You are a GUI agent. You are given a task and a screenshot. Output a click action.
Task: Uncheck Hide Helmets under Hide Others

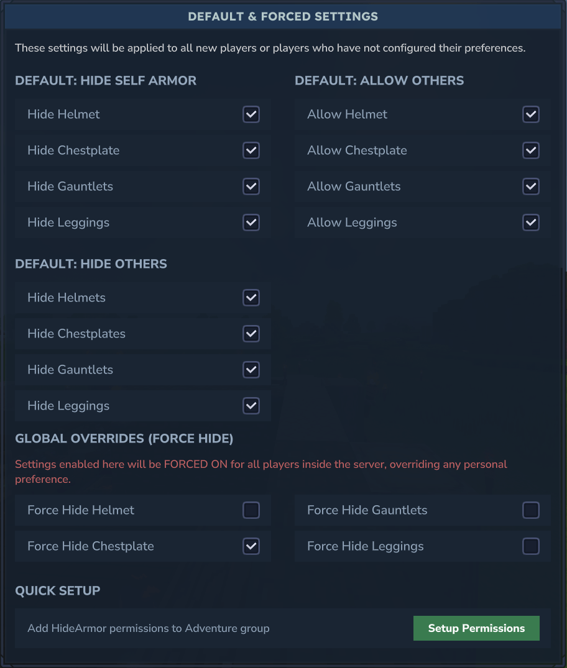coord(251,298)
